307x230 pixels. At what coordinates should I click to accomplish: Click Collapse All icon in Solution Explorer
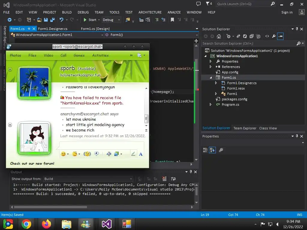pos(252,36)
